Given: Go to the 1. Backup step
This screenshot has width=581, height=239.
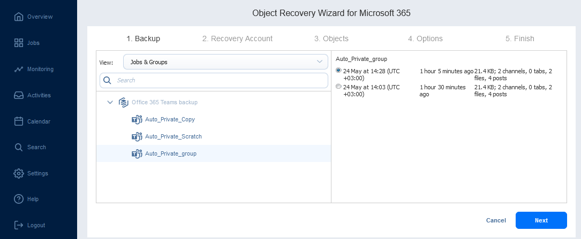Looking at the screenshot, I should pyautogui.click(x=143, y=38).
